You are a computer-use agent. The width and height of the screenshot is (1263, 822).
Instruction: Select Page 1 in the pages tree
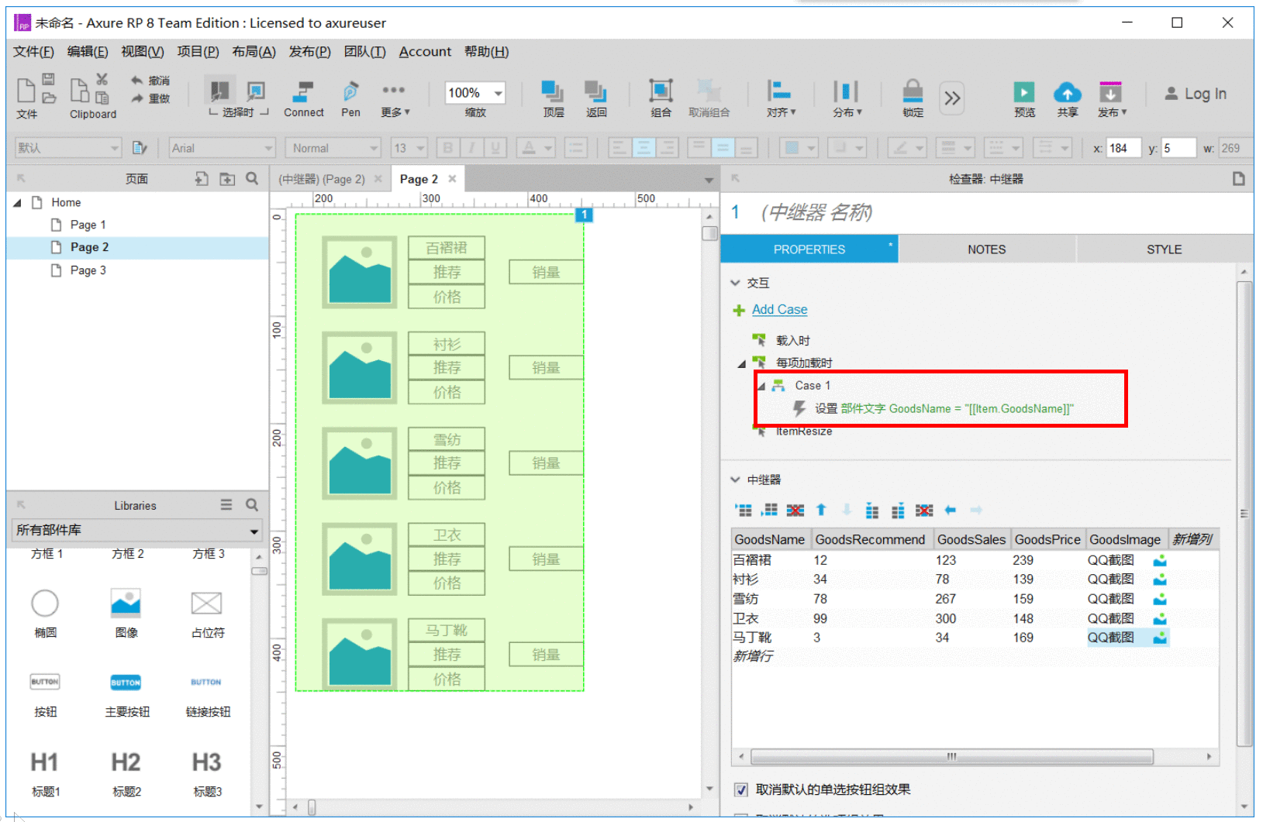coord(88,225)
